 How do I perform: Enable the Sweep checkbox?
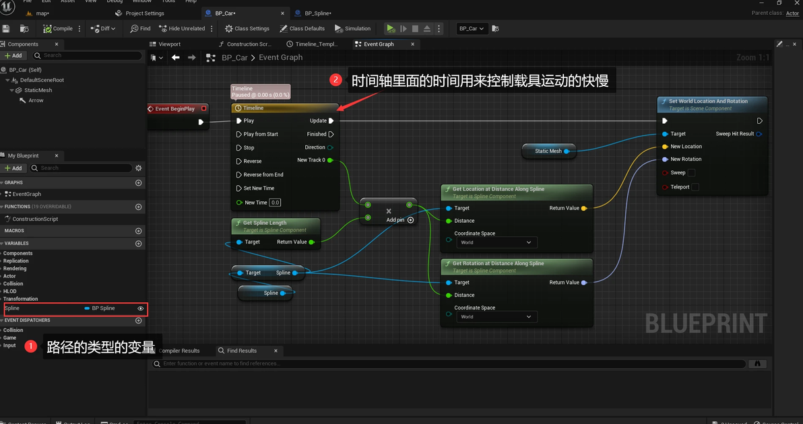pos(691,173)
